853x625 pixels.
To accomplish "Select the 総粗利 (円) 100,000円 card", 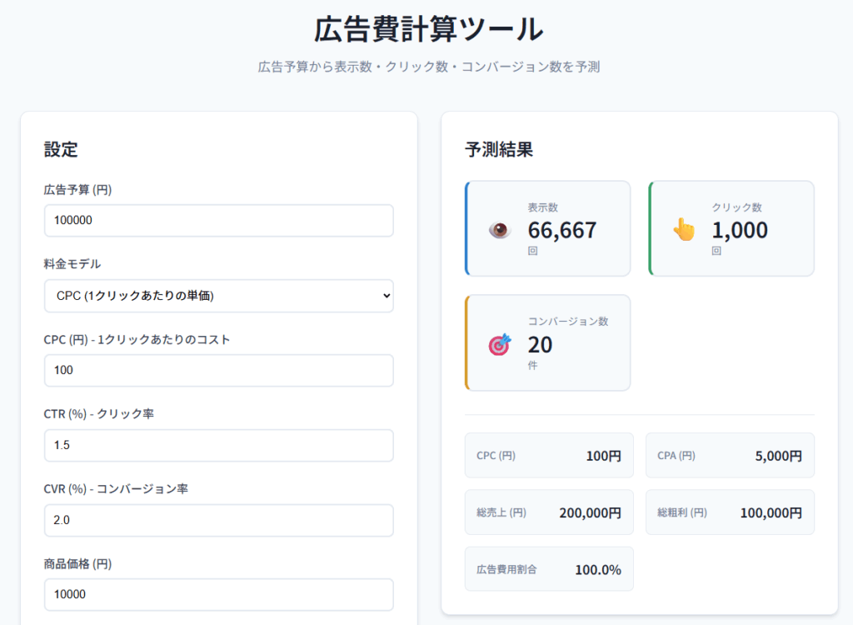I will point(730,512).
